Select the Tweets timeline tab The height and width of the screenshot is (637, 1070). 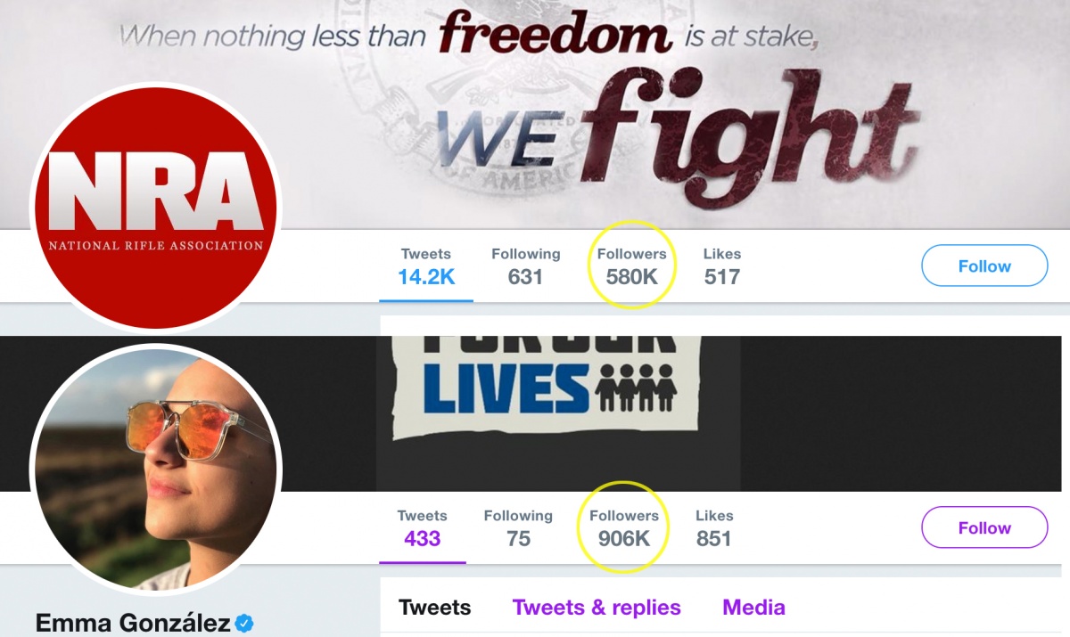tap(435, 608)
